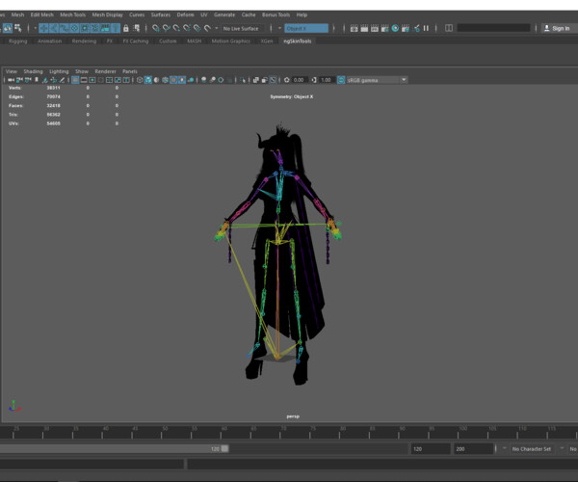Click the select deformers mask icon
The width and height of the screenshot is (578, 482).
[x=85, y=28]
